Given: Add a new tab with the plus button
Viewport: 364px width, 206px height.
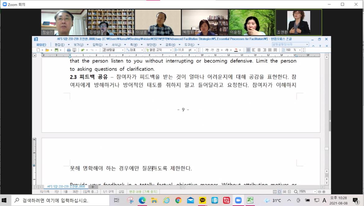Looking at the screenshot, I should (x=92, y=187).
